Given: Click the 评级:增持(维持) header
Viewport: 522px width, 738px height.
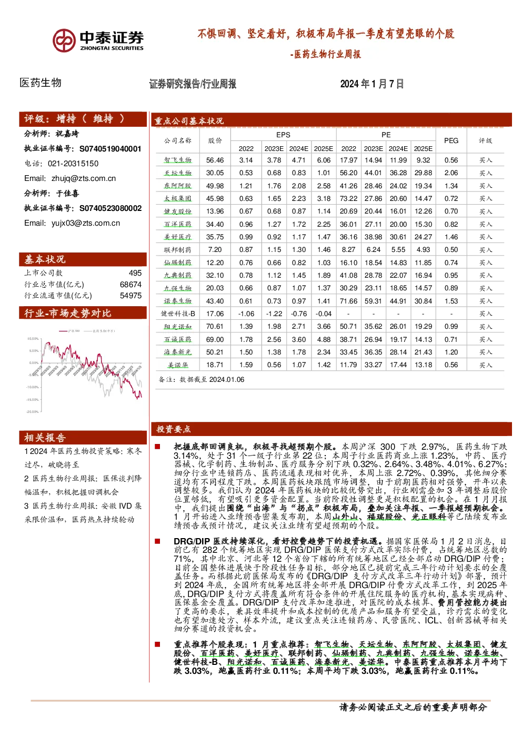Looking at the screenshot, I should pyautogui.click(x=83, y=119).
